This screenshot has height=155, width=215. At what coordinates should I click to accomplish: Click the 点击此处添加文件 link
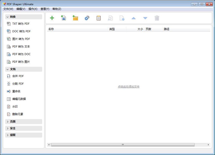129,87
